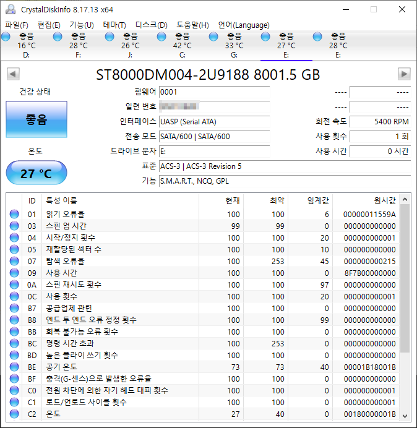
Task: Click status orb for 07 탐색 오류율
Action: click(14, 261)
